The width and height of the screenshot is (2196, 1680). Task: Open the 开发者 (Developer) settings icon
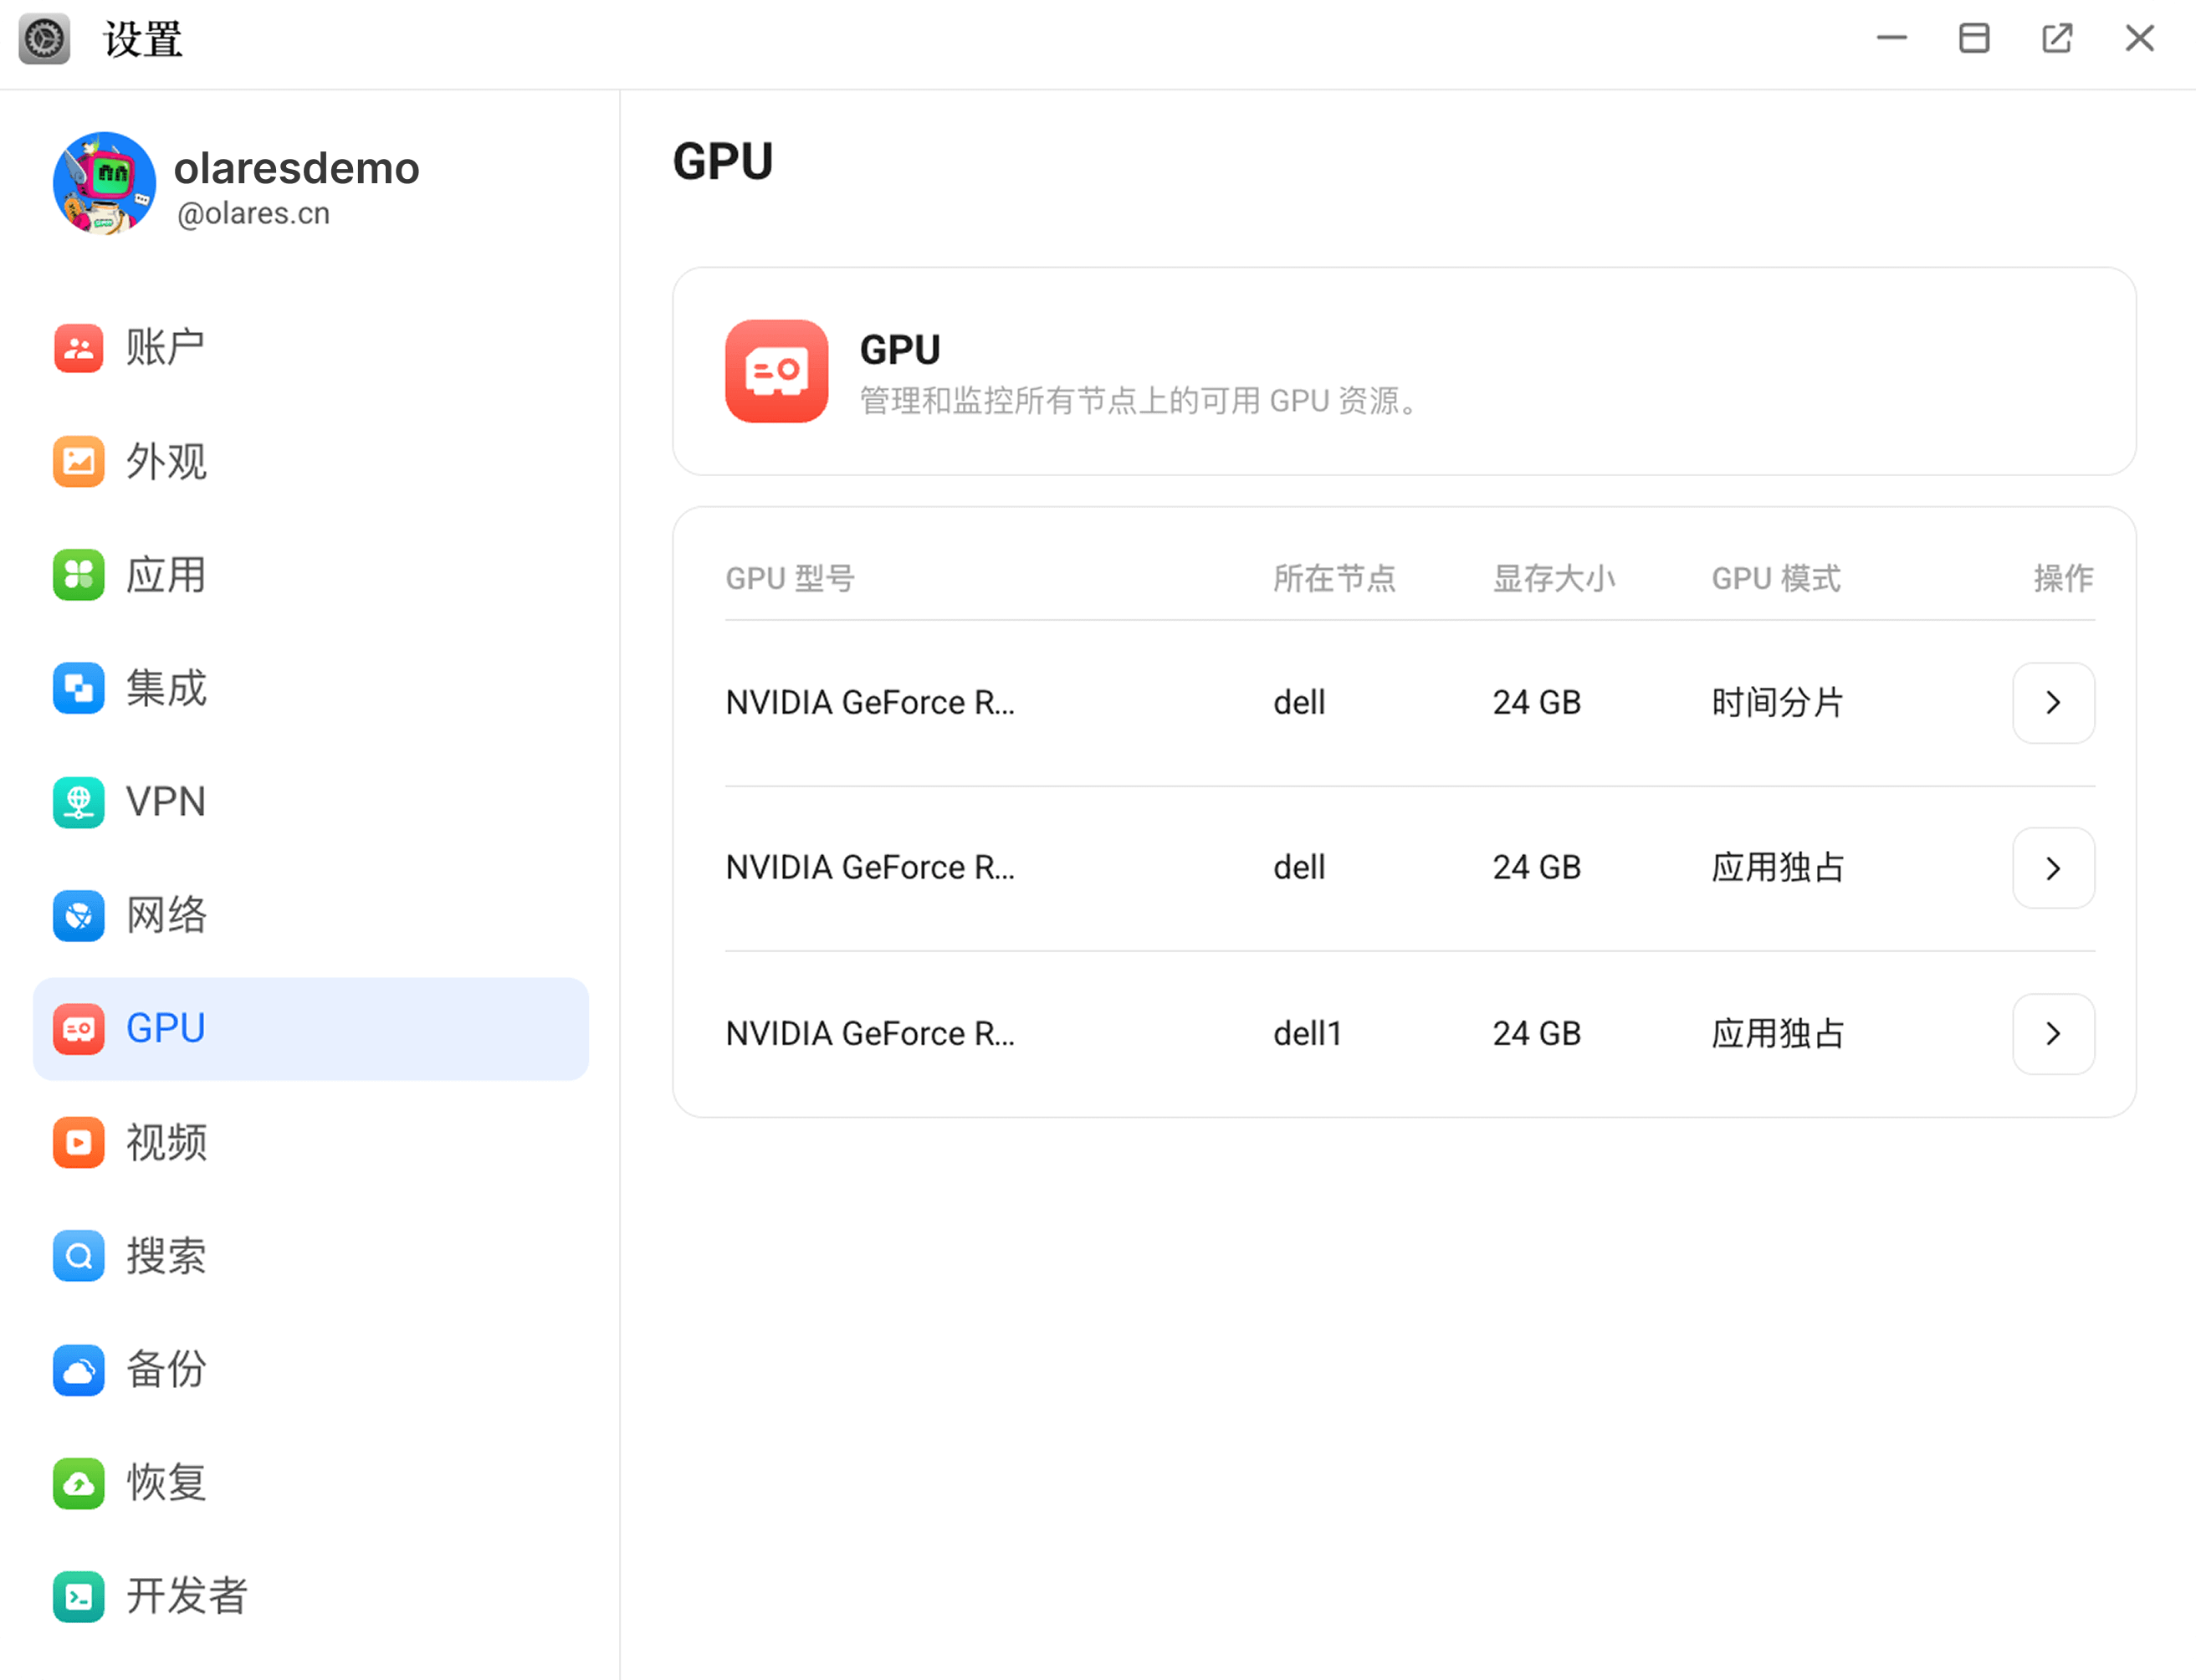[x=78, y=1597]
